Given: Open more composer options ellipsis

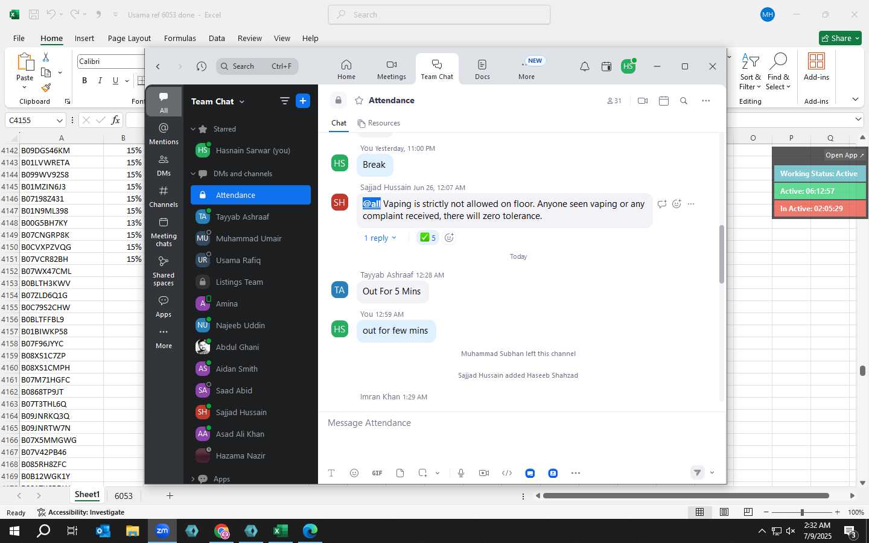Looking at the screenshot, I should (x=576, y=473).
